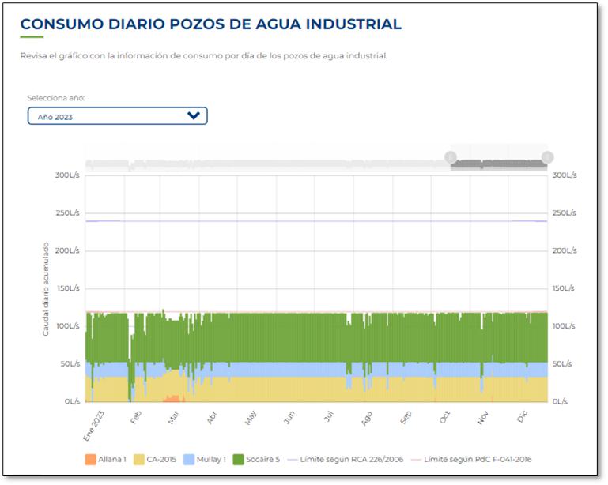Toggle Límite según PdC F-041-2016 legend item
608x485 pixels.
483,459
